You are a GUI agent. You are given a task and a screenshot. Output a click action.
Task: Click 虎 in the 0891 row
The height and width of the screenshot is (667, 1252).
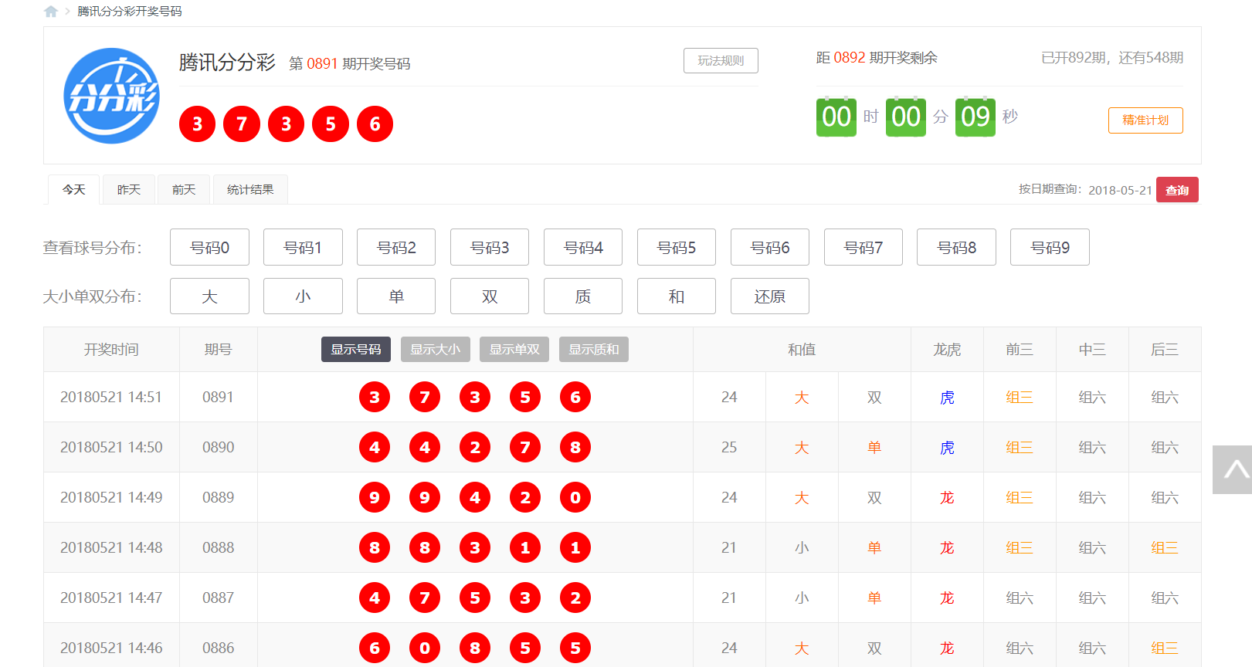(x=947, y=398)
